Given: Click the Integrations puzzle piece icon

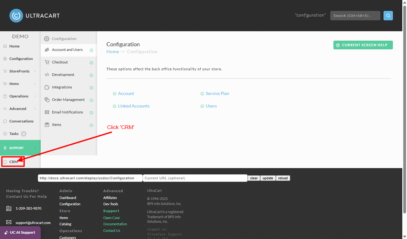Looking at the screenshot, I should (x=47, y=87).
